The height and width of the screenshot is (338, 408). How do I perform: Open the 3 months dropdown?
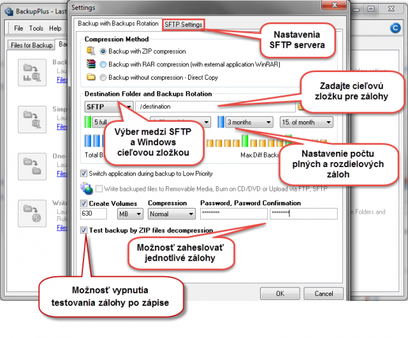[249, 122]
